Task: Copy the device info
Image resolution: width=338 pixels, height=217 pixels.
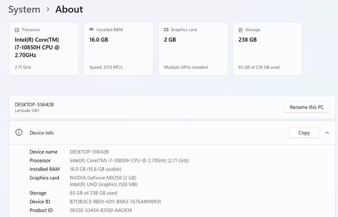Action: coord(304,133)
